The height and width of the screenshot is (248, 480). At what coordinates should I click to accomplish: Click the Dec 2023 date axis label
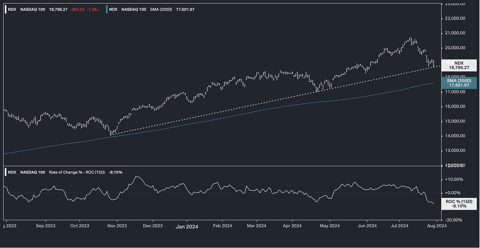pyautogui.click(x=153, y=226)
